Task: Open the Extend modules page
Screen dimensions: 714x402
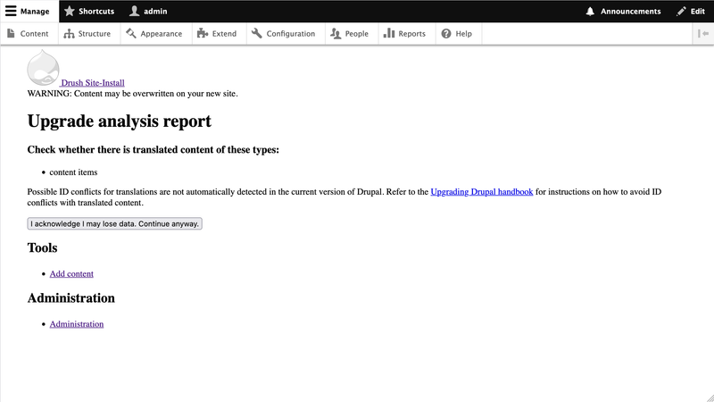Action: 217,34
